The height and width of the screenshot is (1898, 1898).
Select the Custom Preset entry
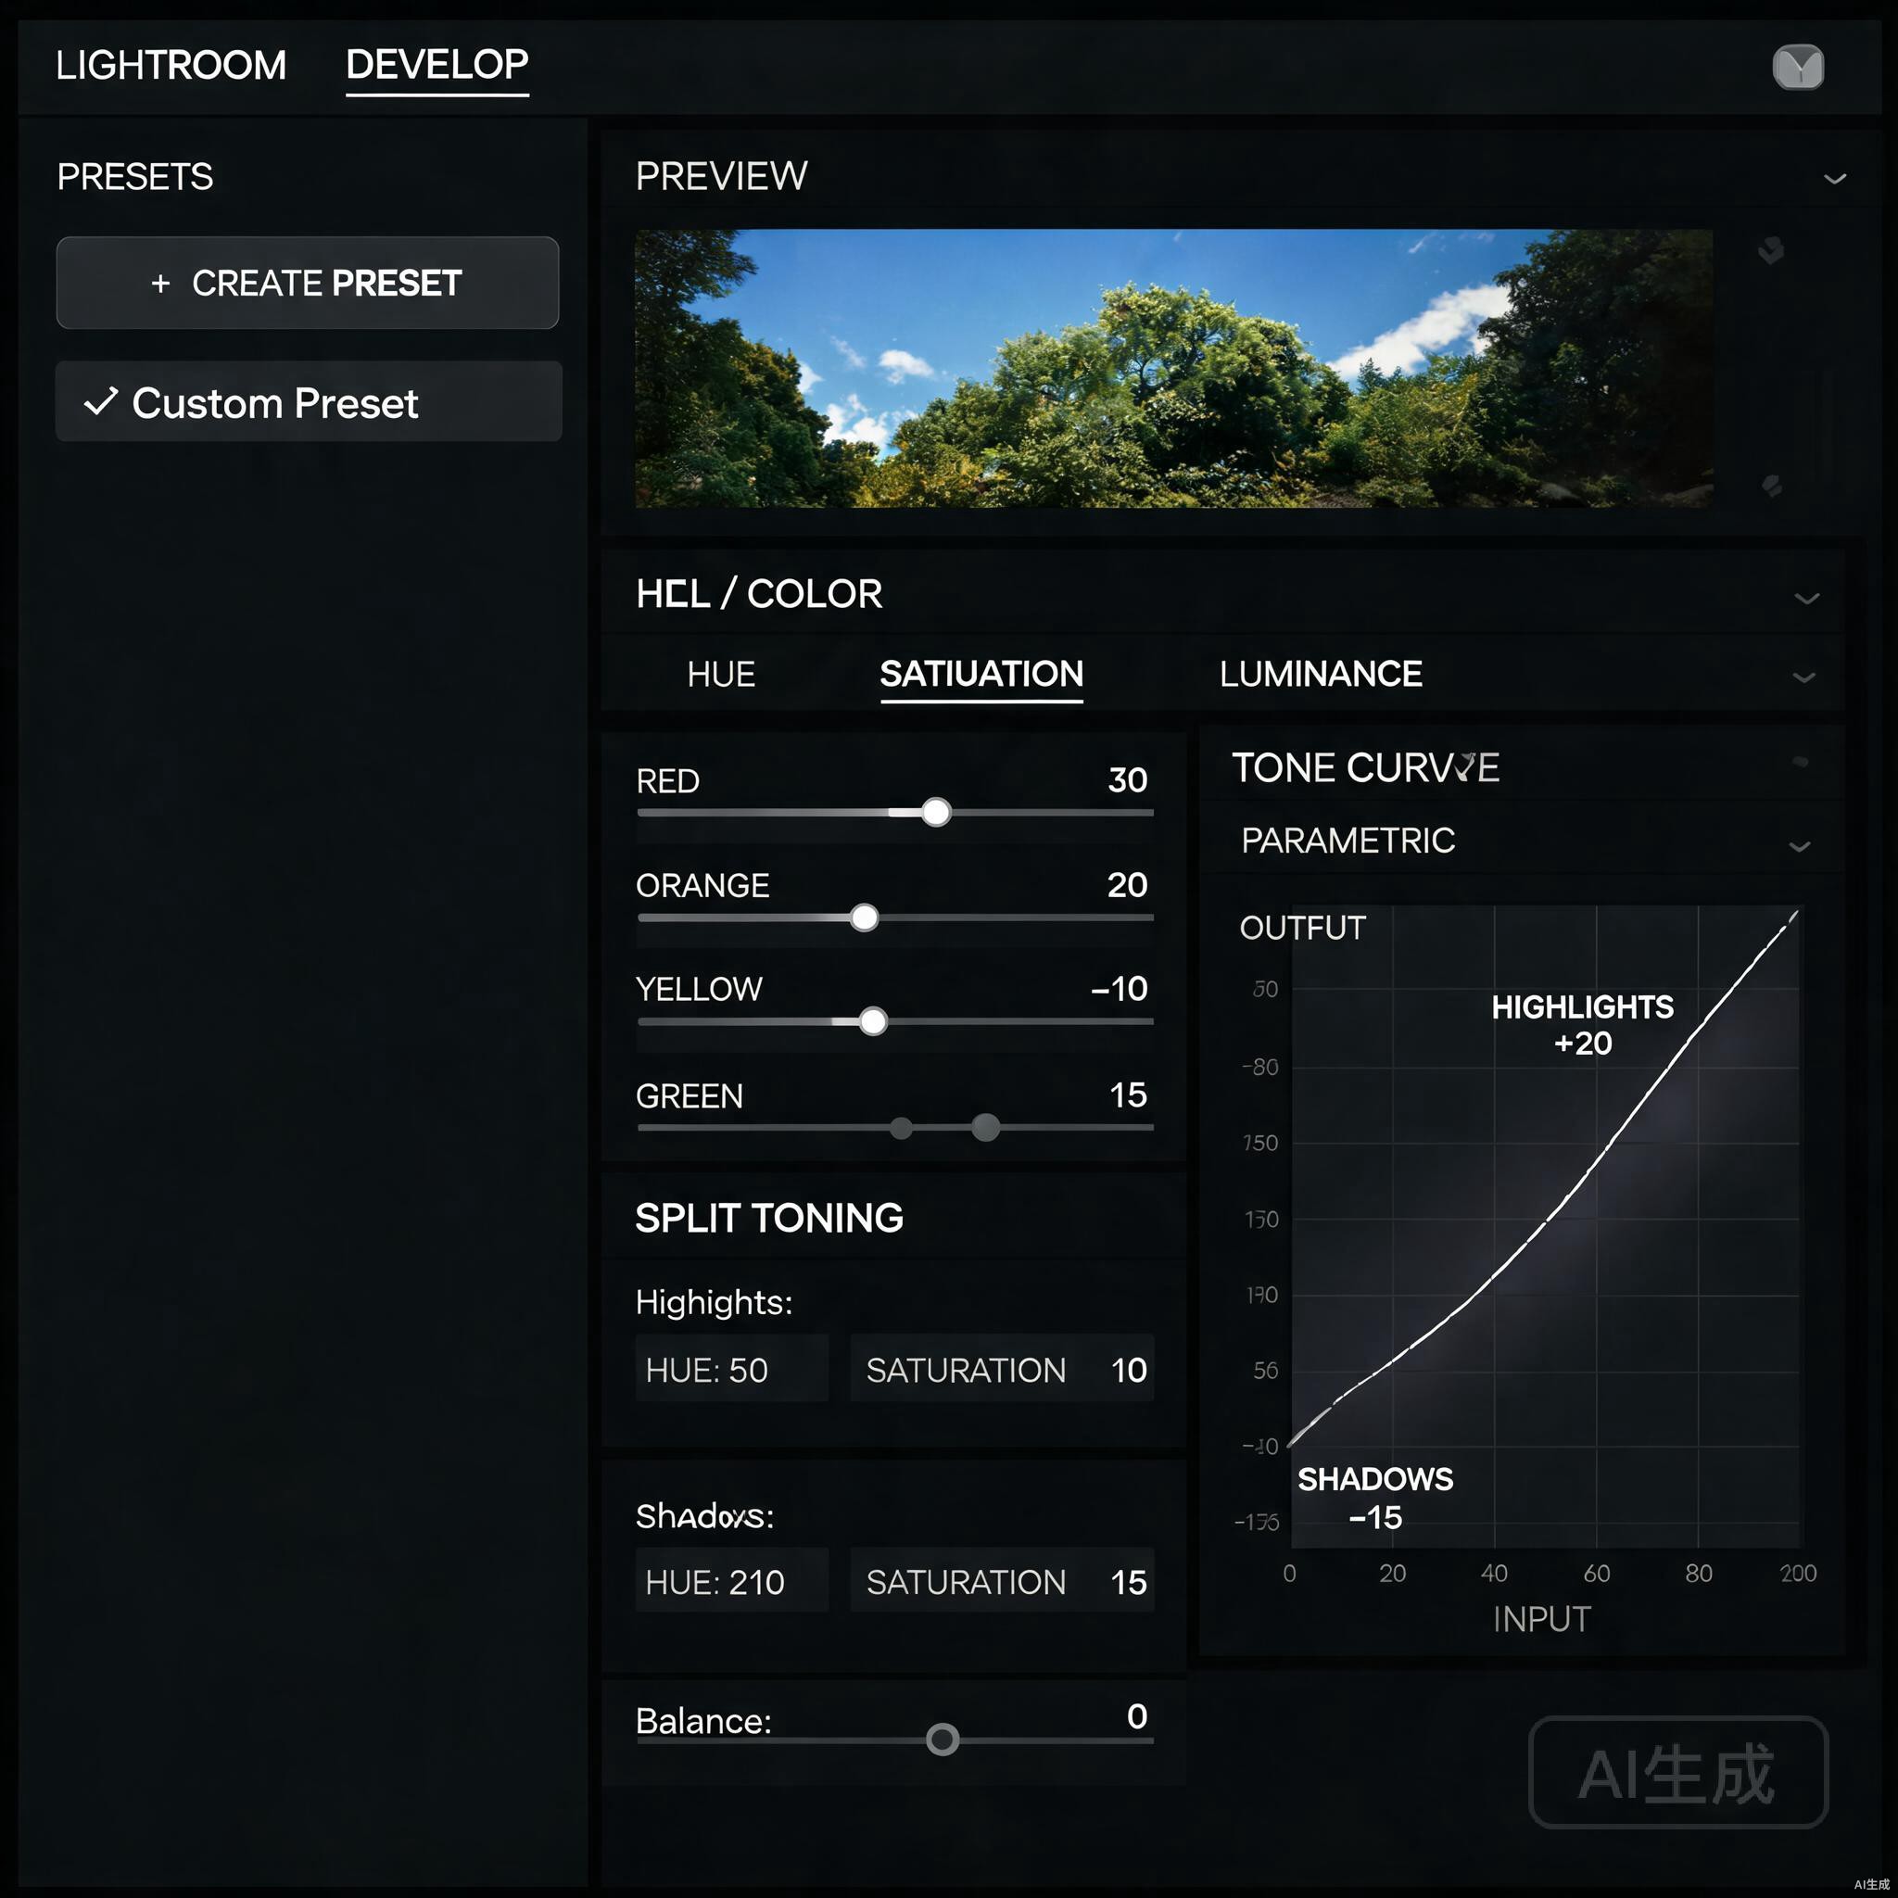(309, 402)
